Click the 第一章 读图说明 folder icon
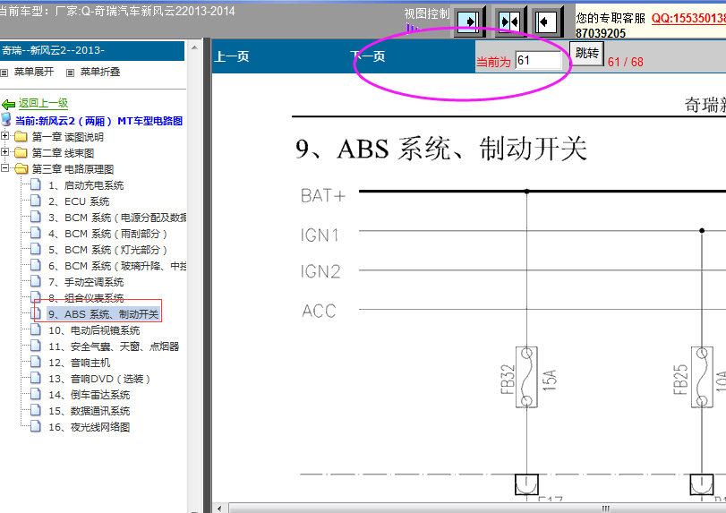The height and width of the screenshot is (513, 726). (x=21, y=137)
